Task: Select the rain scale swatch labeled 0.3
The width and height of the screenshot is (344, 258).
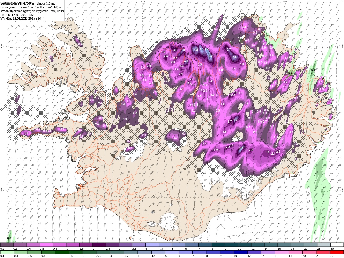Action: click(21, 252)
